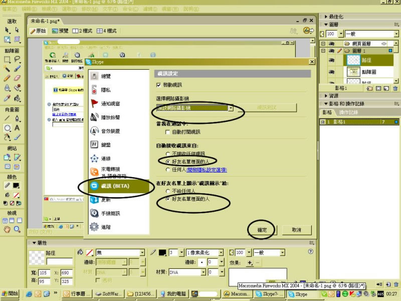Select the Text tool
The image size is (401, 301).
tap(17, 128)
